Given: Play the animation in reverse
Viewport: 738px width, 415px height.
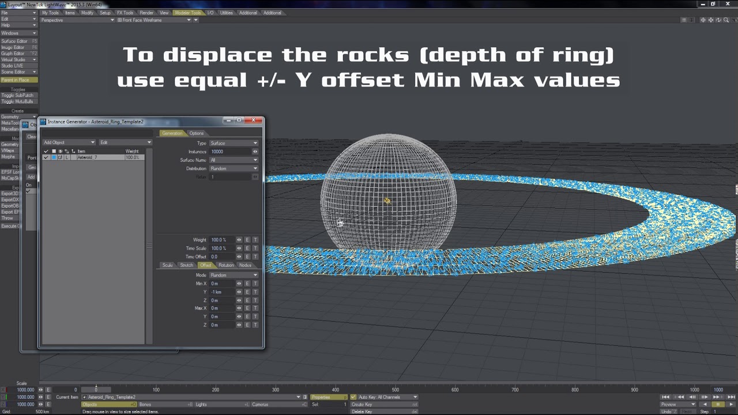Looking at the screenshot, I should 705,405.
